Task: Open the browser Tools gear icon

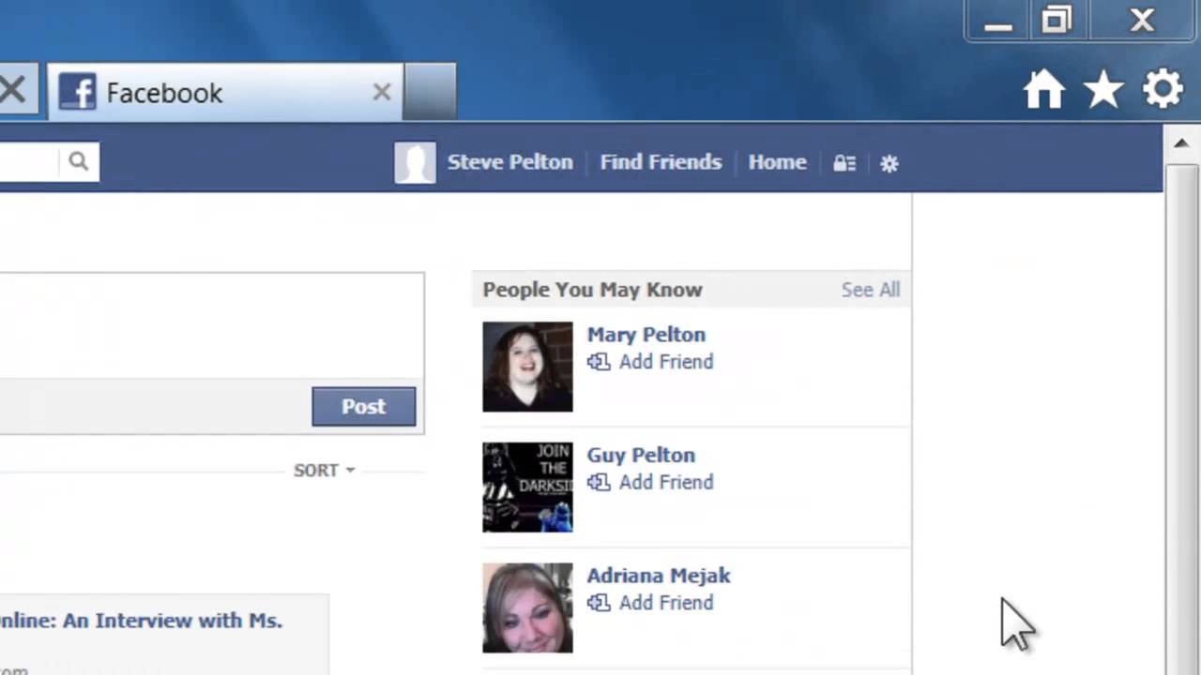Action: [1163, 91]
